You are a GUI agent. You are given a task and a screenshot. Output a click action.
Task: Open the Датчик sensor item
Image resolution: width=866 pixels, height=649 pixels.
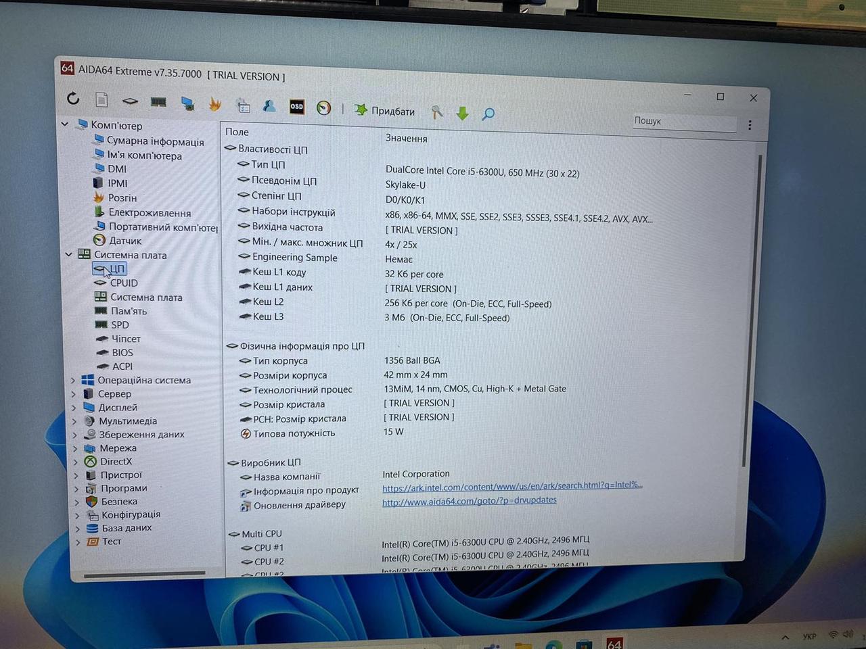(125, 241)
